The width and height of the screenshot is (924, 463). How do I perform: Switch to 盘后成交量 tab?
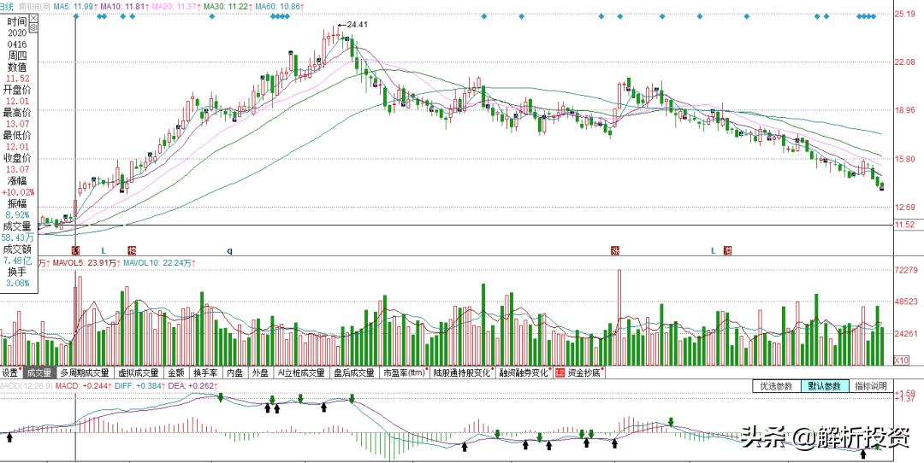354,373
